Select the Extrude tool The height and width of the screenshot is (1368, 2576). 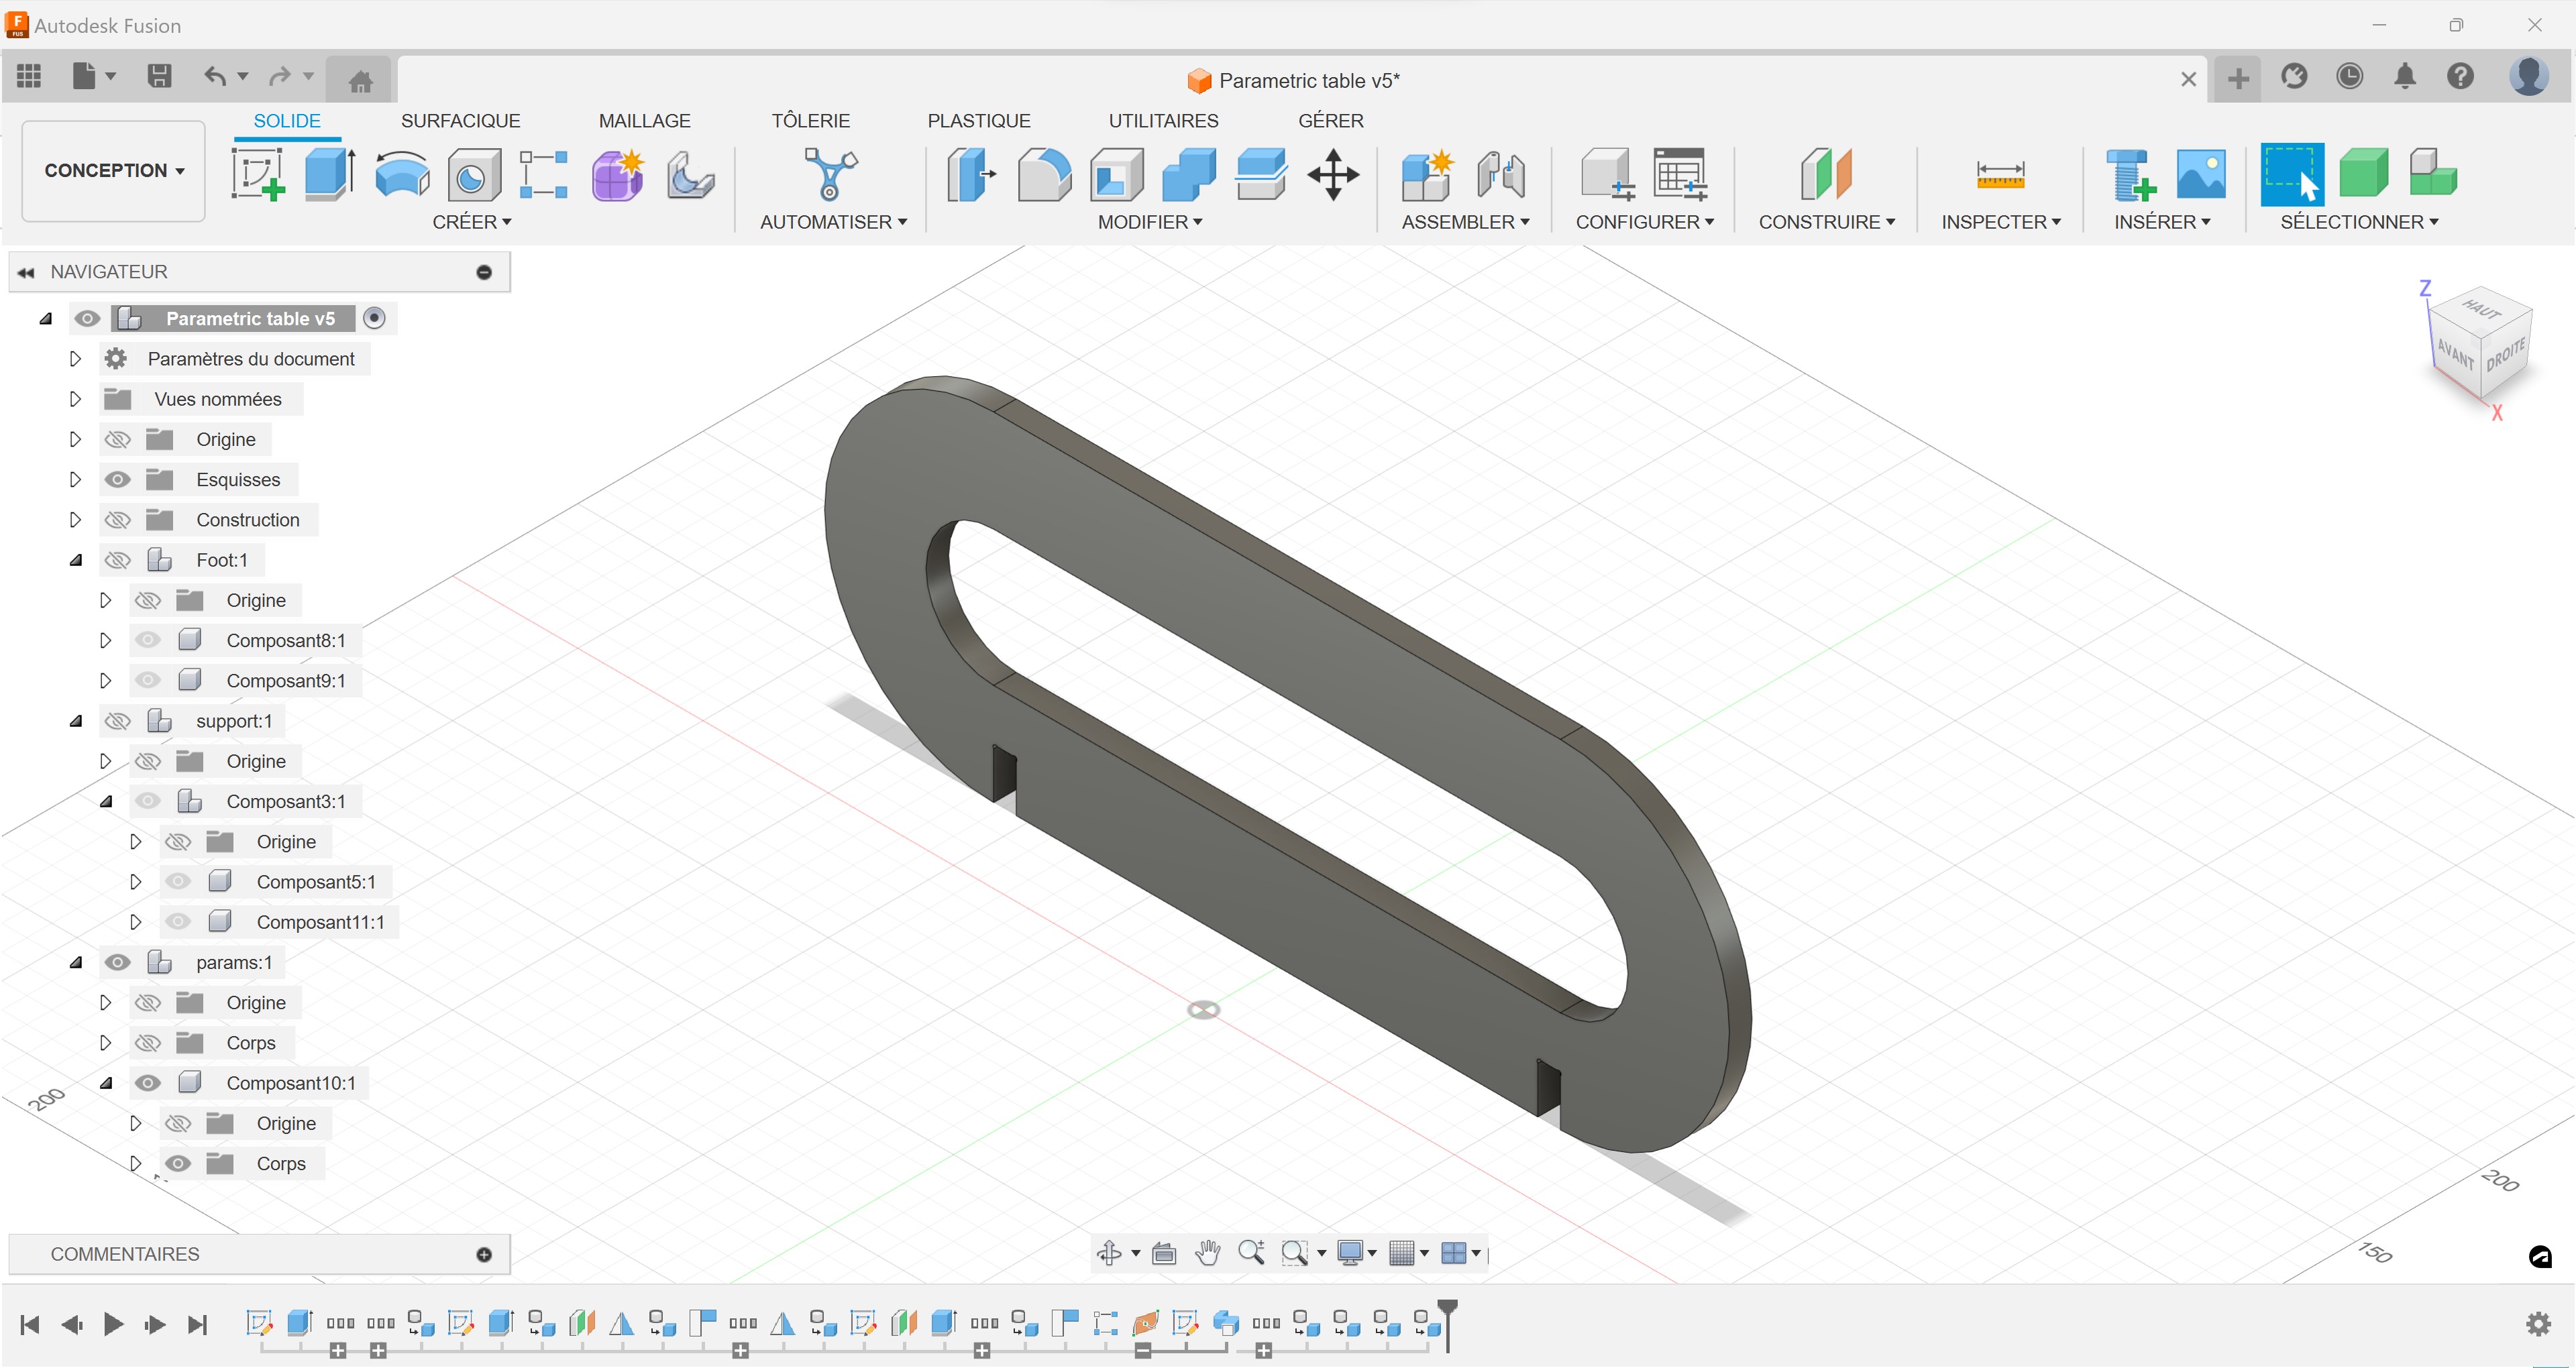[x=329, y=174]
